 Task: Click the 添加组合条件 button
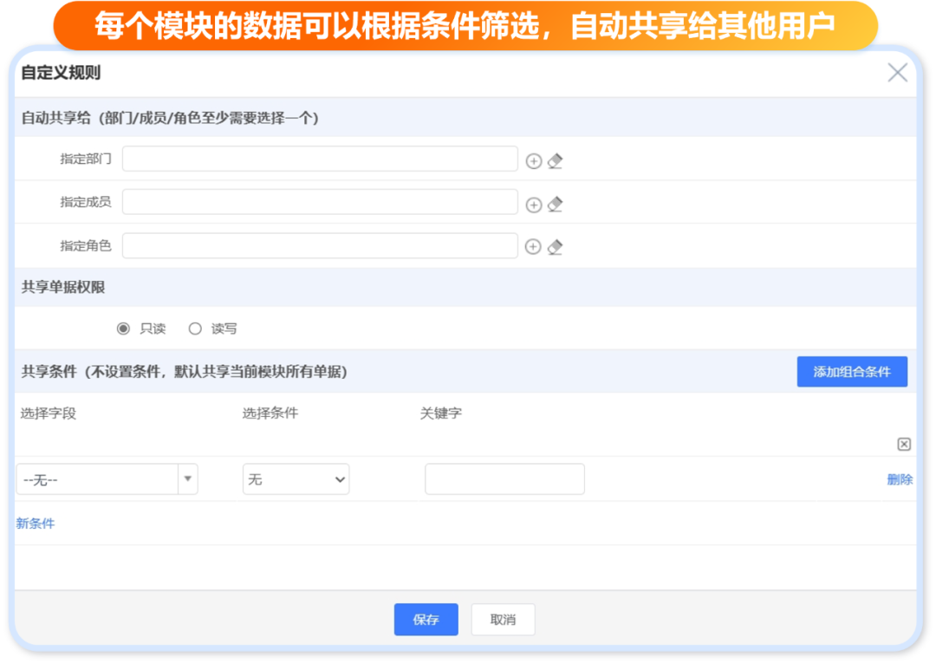coord(852,372)
